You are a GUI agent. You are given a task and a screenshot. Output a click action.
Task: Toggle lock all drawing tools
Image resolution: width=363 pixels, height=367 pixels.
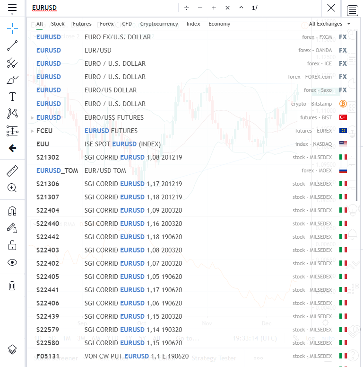pyautogui.click(x=12, y=245)
